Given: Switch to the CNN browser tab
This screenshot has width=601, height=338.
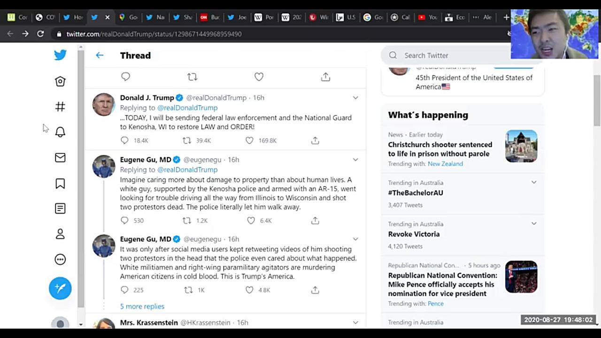Looking at the screenshot, I should [x=209, y=17].
